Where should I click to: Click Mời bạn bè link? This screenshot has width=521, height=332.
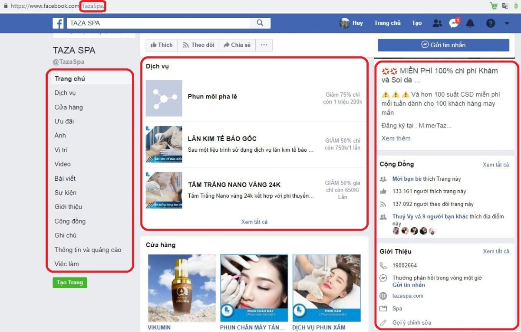point(407,179)
